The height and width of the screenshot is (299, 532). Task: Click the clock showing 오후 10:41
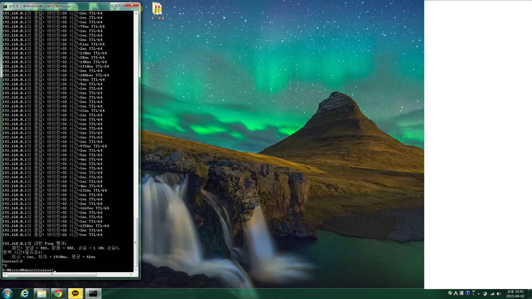point(515,294)
